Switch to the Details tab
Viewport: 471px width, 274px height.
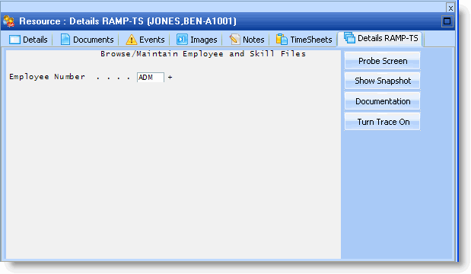(x=28, y=40)
